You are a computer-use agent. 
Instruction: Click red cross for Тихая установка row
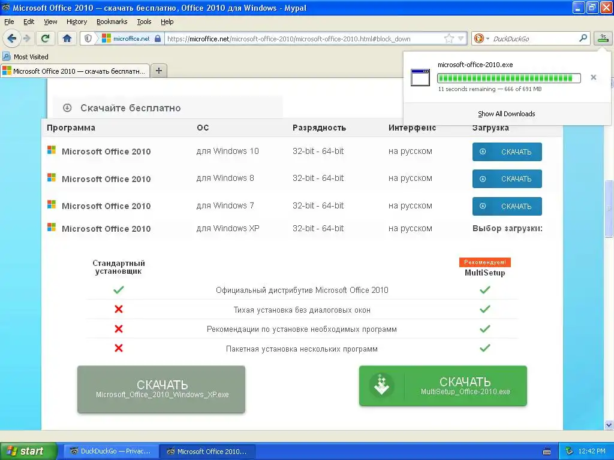119,309
